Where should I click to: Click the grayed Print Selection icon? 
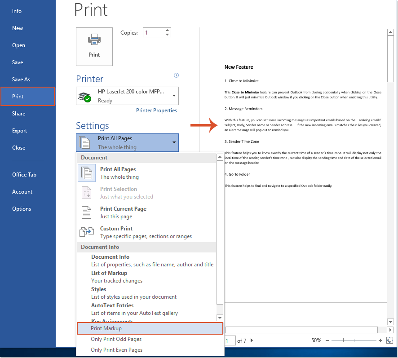(86, 192)
